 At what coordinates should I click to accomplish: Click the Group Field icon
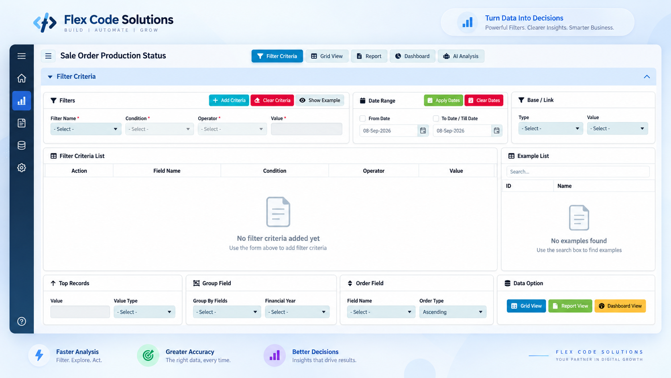coord(196,283)
